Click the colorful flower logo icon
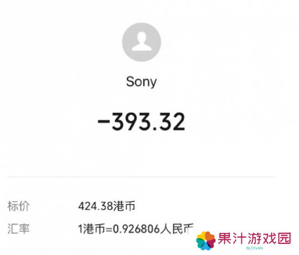 point(206,241)
